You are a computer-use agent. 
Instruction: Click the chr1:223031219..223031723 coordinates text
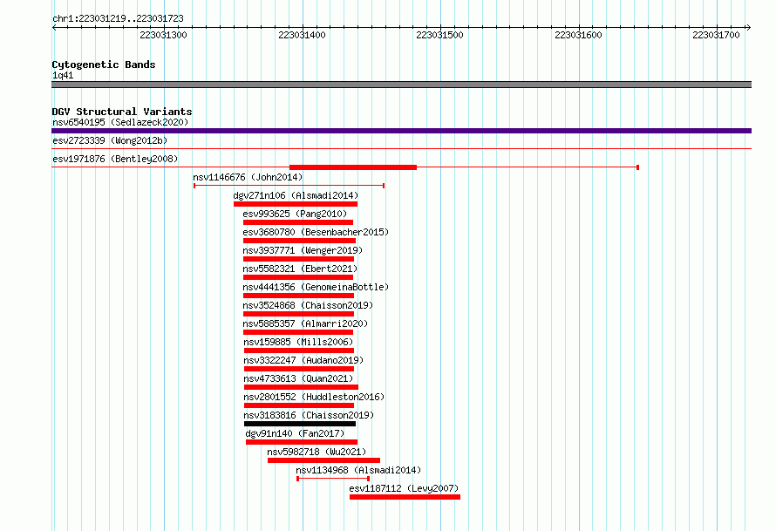(x=118, y=18)
